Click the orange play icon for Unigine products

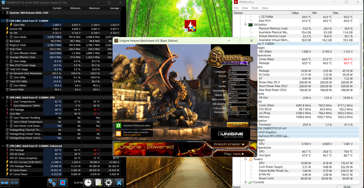(118, 134)
